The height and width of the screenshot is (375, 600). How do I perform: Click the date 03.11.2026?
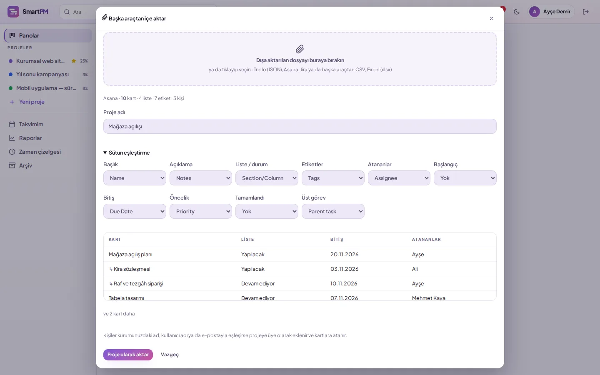[345, 269]
